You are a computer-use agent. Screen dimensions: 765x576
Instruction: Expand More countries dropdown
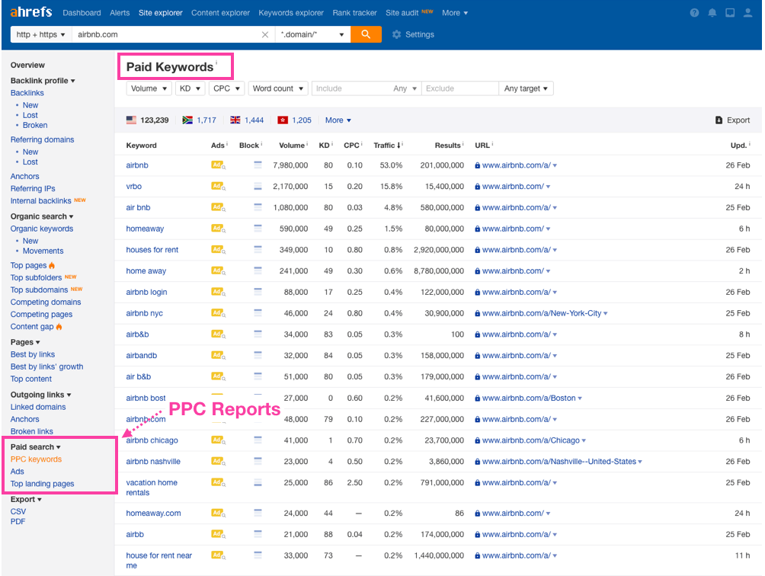point(338,120)
